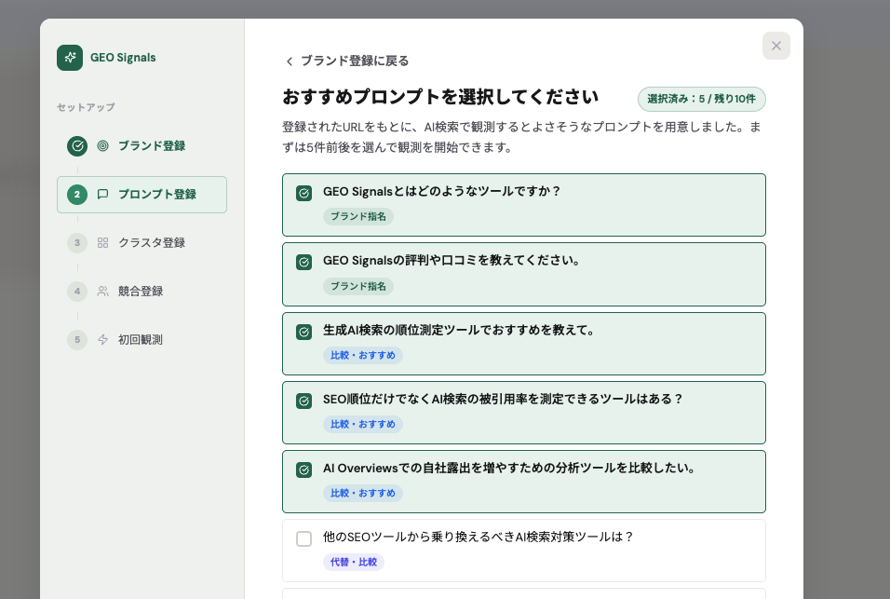Click the GEO Signals brand name in sidebar
This screenshot has width=890, height=599.
tap(123, 58)
